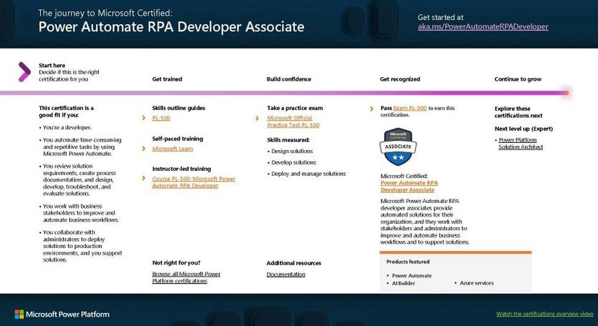Open the Exam PL-500 link

410,108
